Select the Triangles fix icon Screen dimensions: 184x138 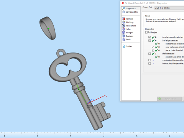pyautogui.click(x=123, y=33)
